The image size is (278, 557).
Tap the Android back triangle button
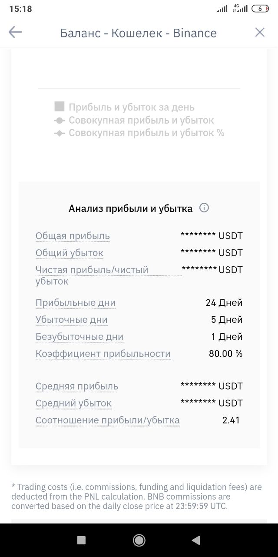pyautogui.click(x=196, y=540)
